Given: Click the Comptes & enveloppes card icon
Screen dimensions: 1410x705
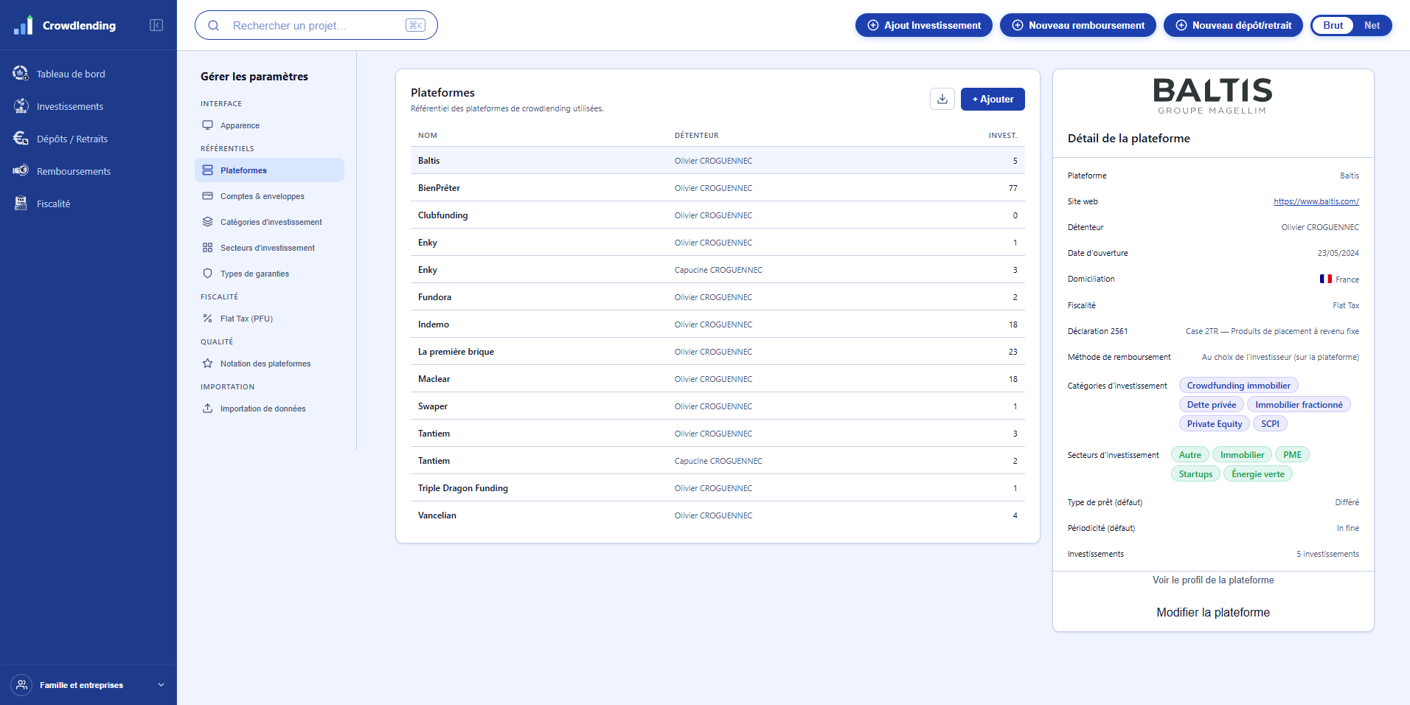Looking at the screenshot, I should [x=208, y=196].
